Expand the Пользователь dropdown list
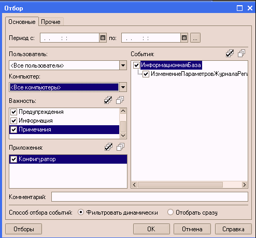 point(123,65)
